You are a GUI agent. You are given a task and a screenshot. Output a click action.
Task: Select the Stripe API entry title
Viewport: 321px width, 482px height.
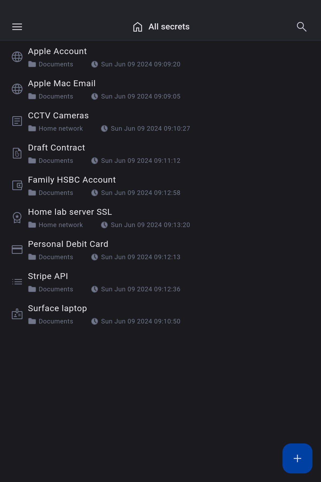pos(48,276)
